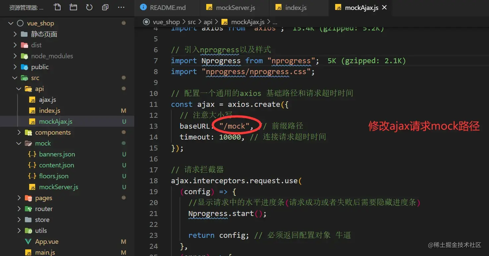
Task: Click mockAjax.js in the breadcrumb path
Action: point(248,22)
